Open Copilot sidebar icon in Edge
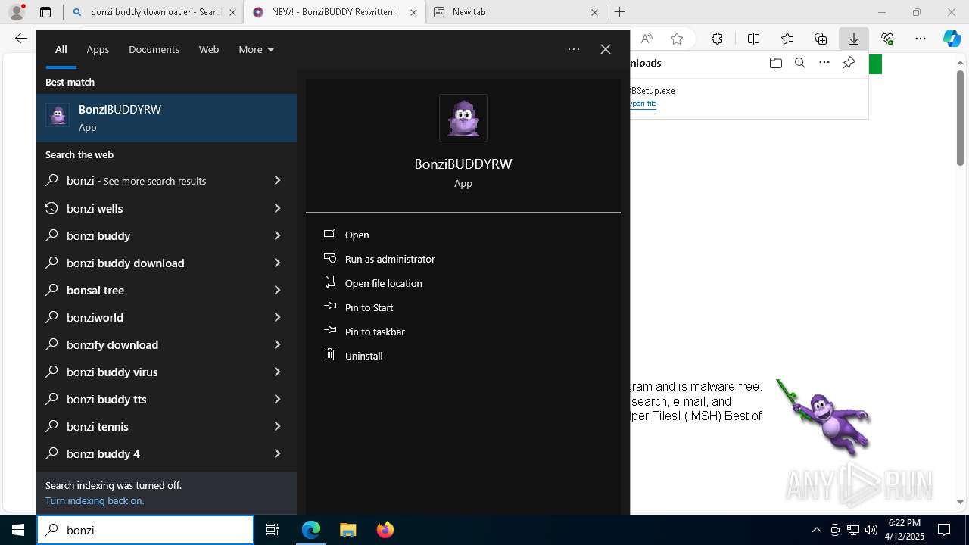969x545 pixels. (952, 39)
